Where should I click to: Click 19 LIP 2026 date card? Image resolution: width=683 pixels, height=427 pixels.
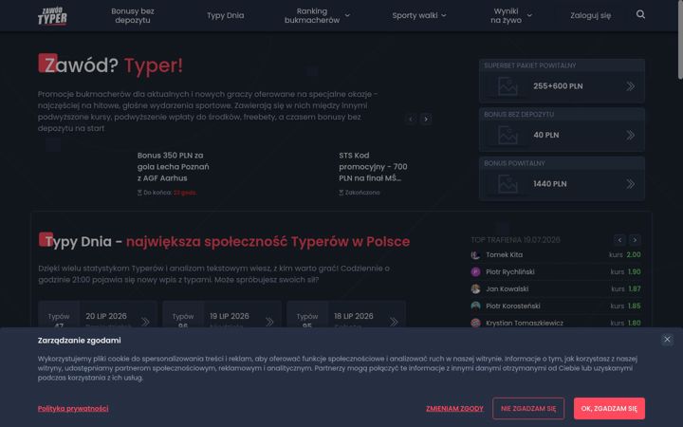point(222,315)
